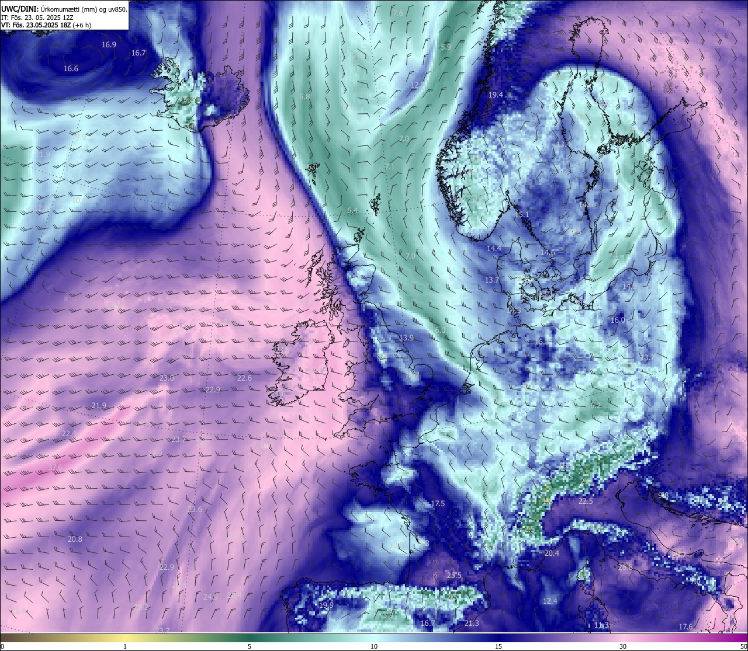
Task: Click the 23.6 value label
Action: (195, 509)
